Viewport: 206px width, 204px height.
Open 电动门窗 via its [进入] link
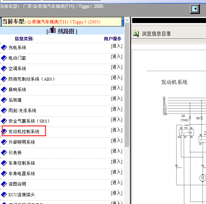click(117, 57)
